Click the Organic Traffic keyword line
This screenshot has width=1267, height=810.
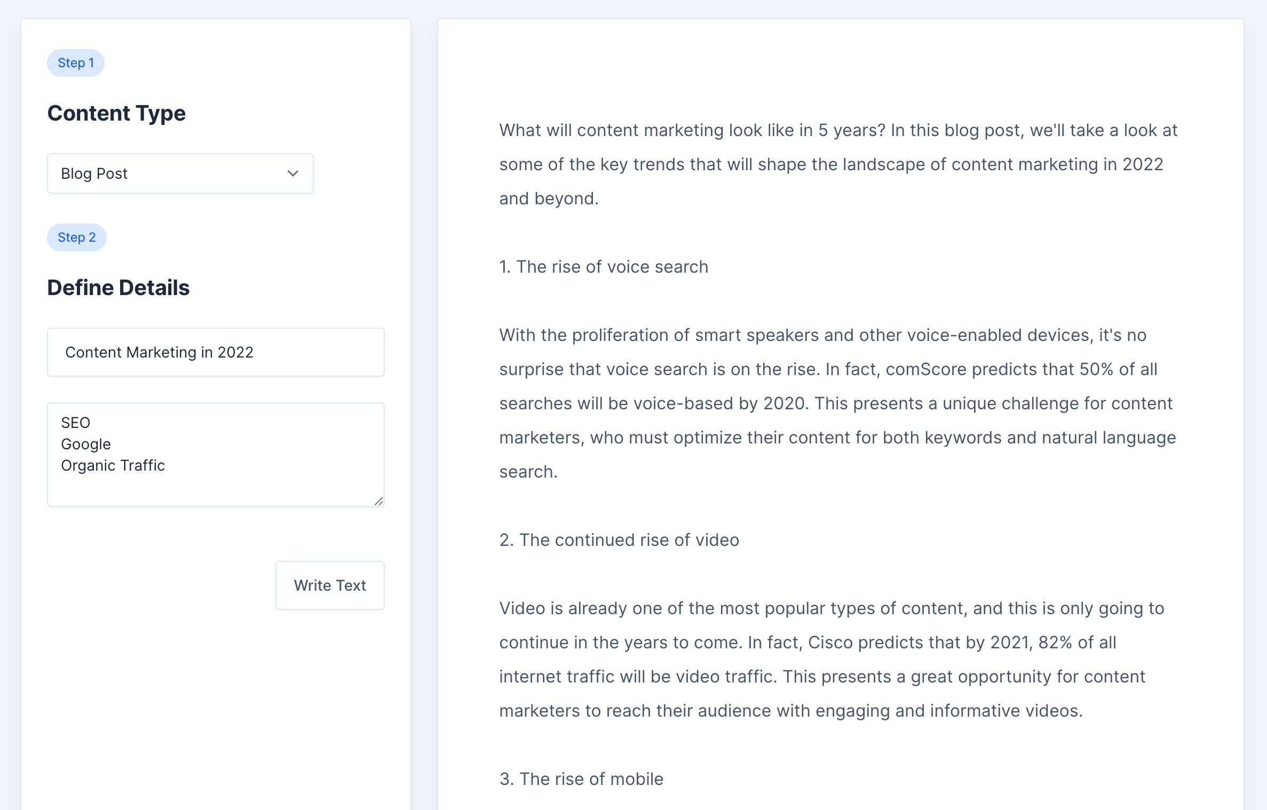point(113,465)
